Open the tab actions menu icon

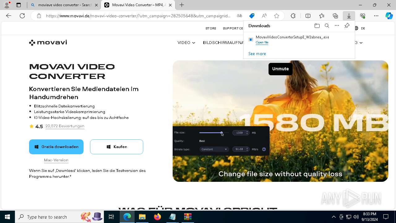click(x=19, y=5)
